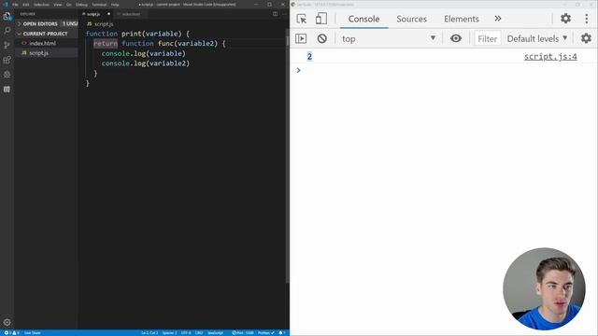Open the Debug menu in VS Code
The width and height of the screenshot is (598, 336).
(81, 5)
